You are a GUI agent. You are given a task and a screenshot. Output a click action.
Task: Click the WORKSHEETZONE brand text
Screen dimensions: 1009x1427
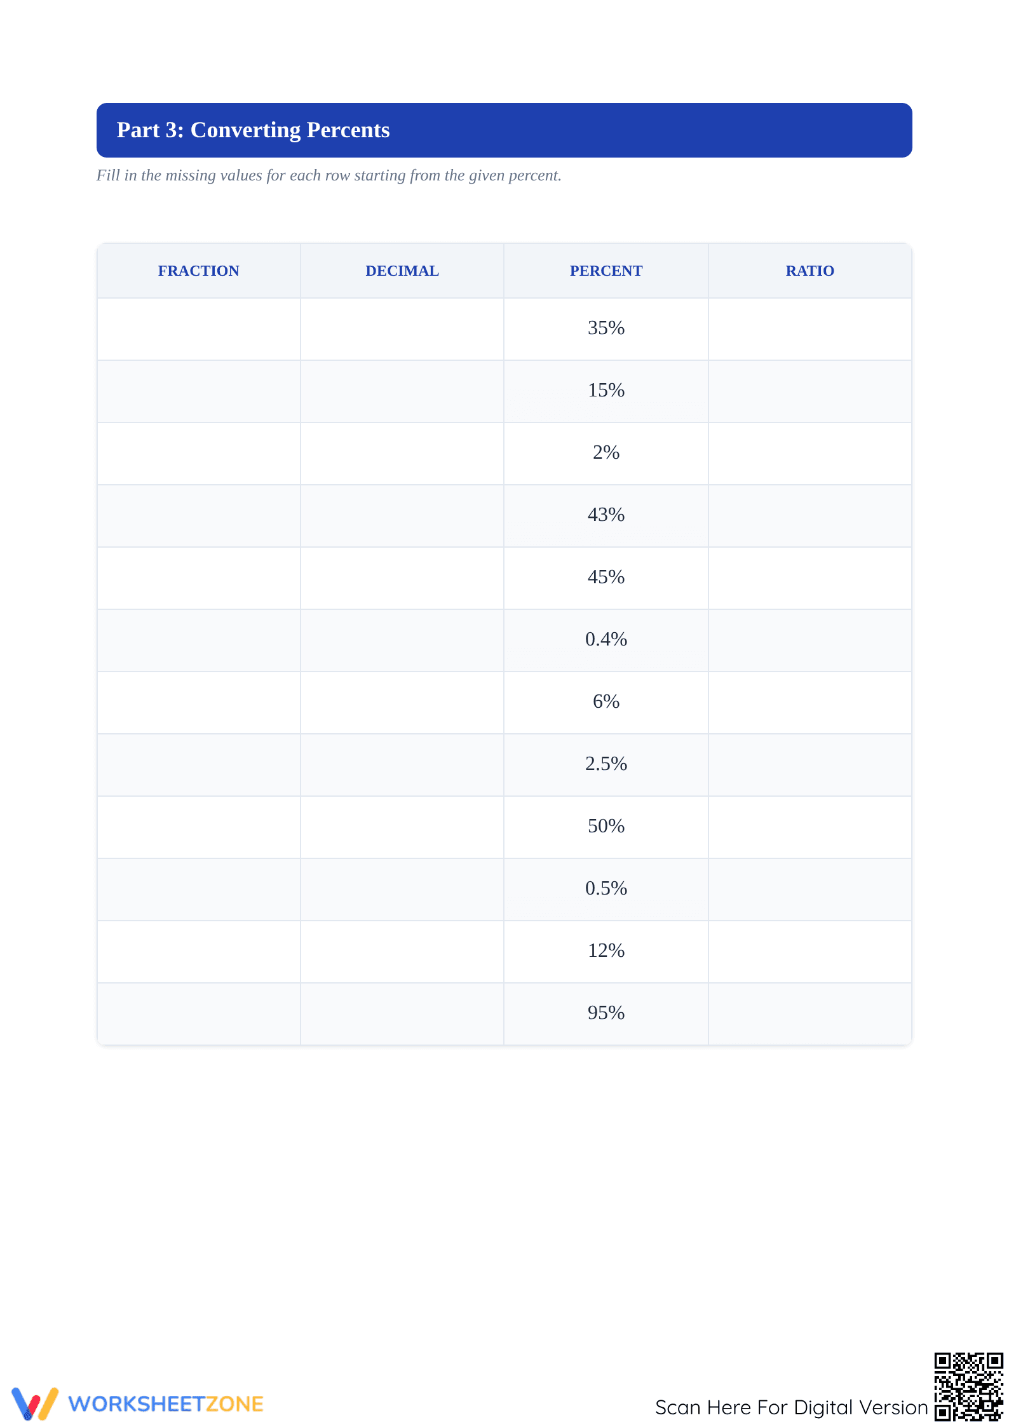[x=166, y=1404]
